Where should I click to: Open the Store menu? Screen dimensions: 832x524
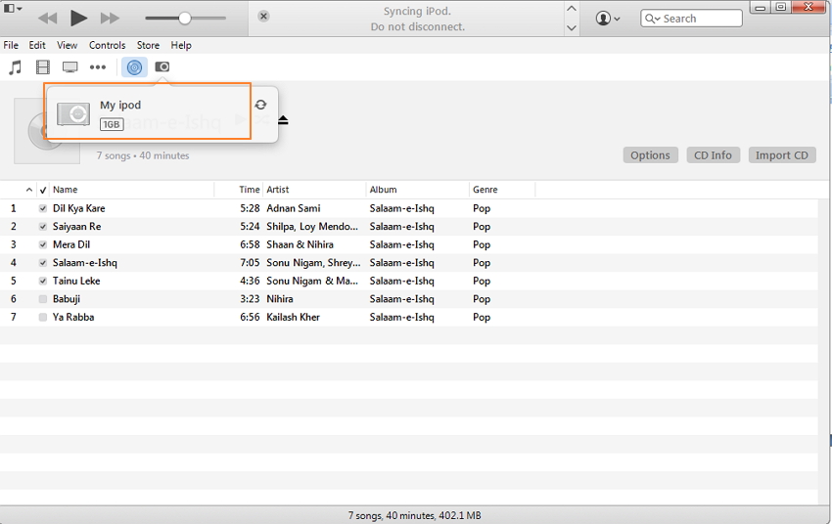(x=148, y=45)
